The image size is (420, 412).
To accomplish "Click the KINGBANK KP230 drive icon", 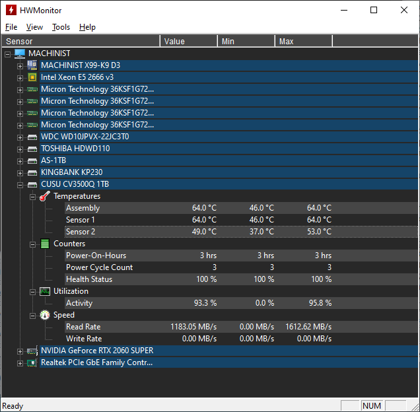I will point(32,173).
